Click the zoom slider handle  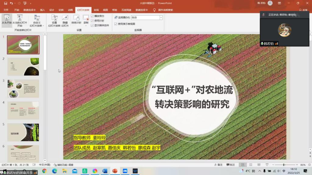[284, 165]
